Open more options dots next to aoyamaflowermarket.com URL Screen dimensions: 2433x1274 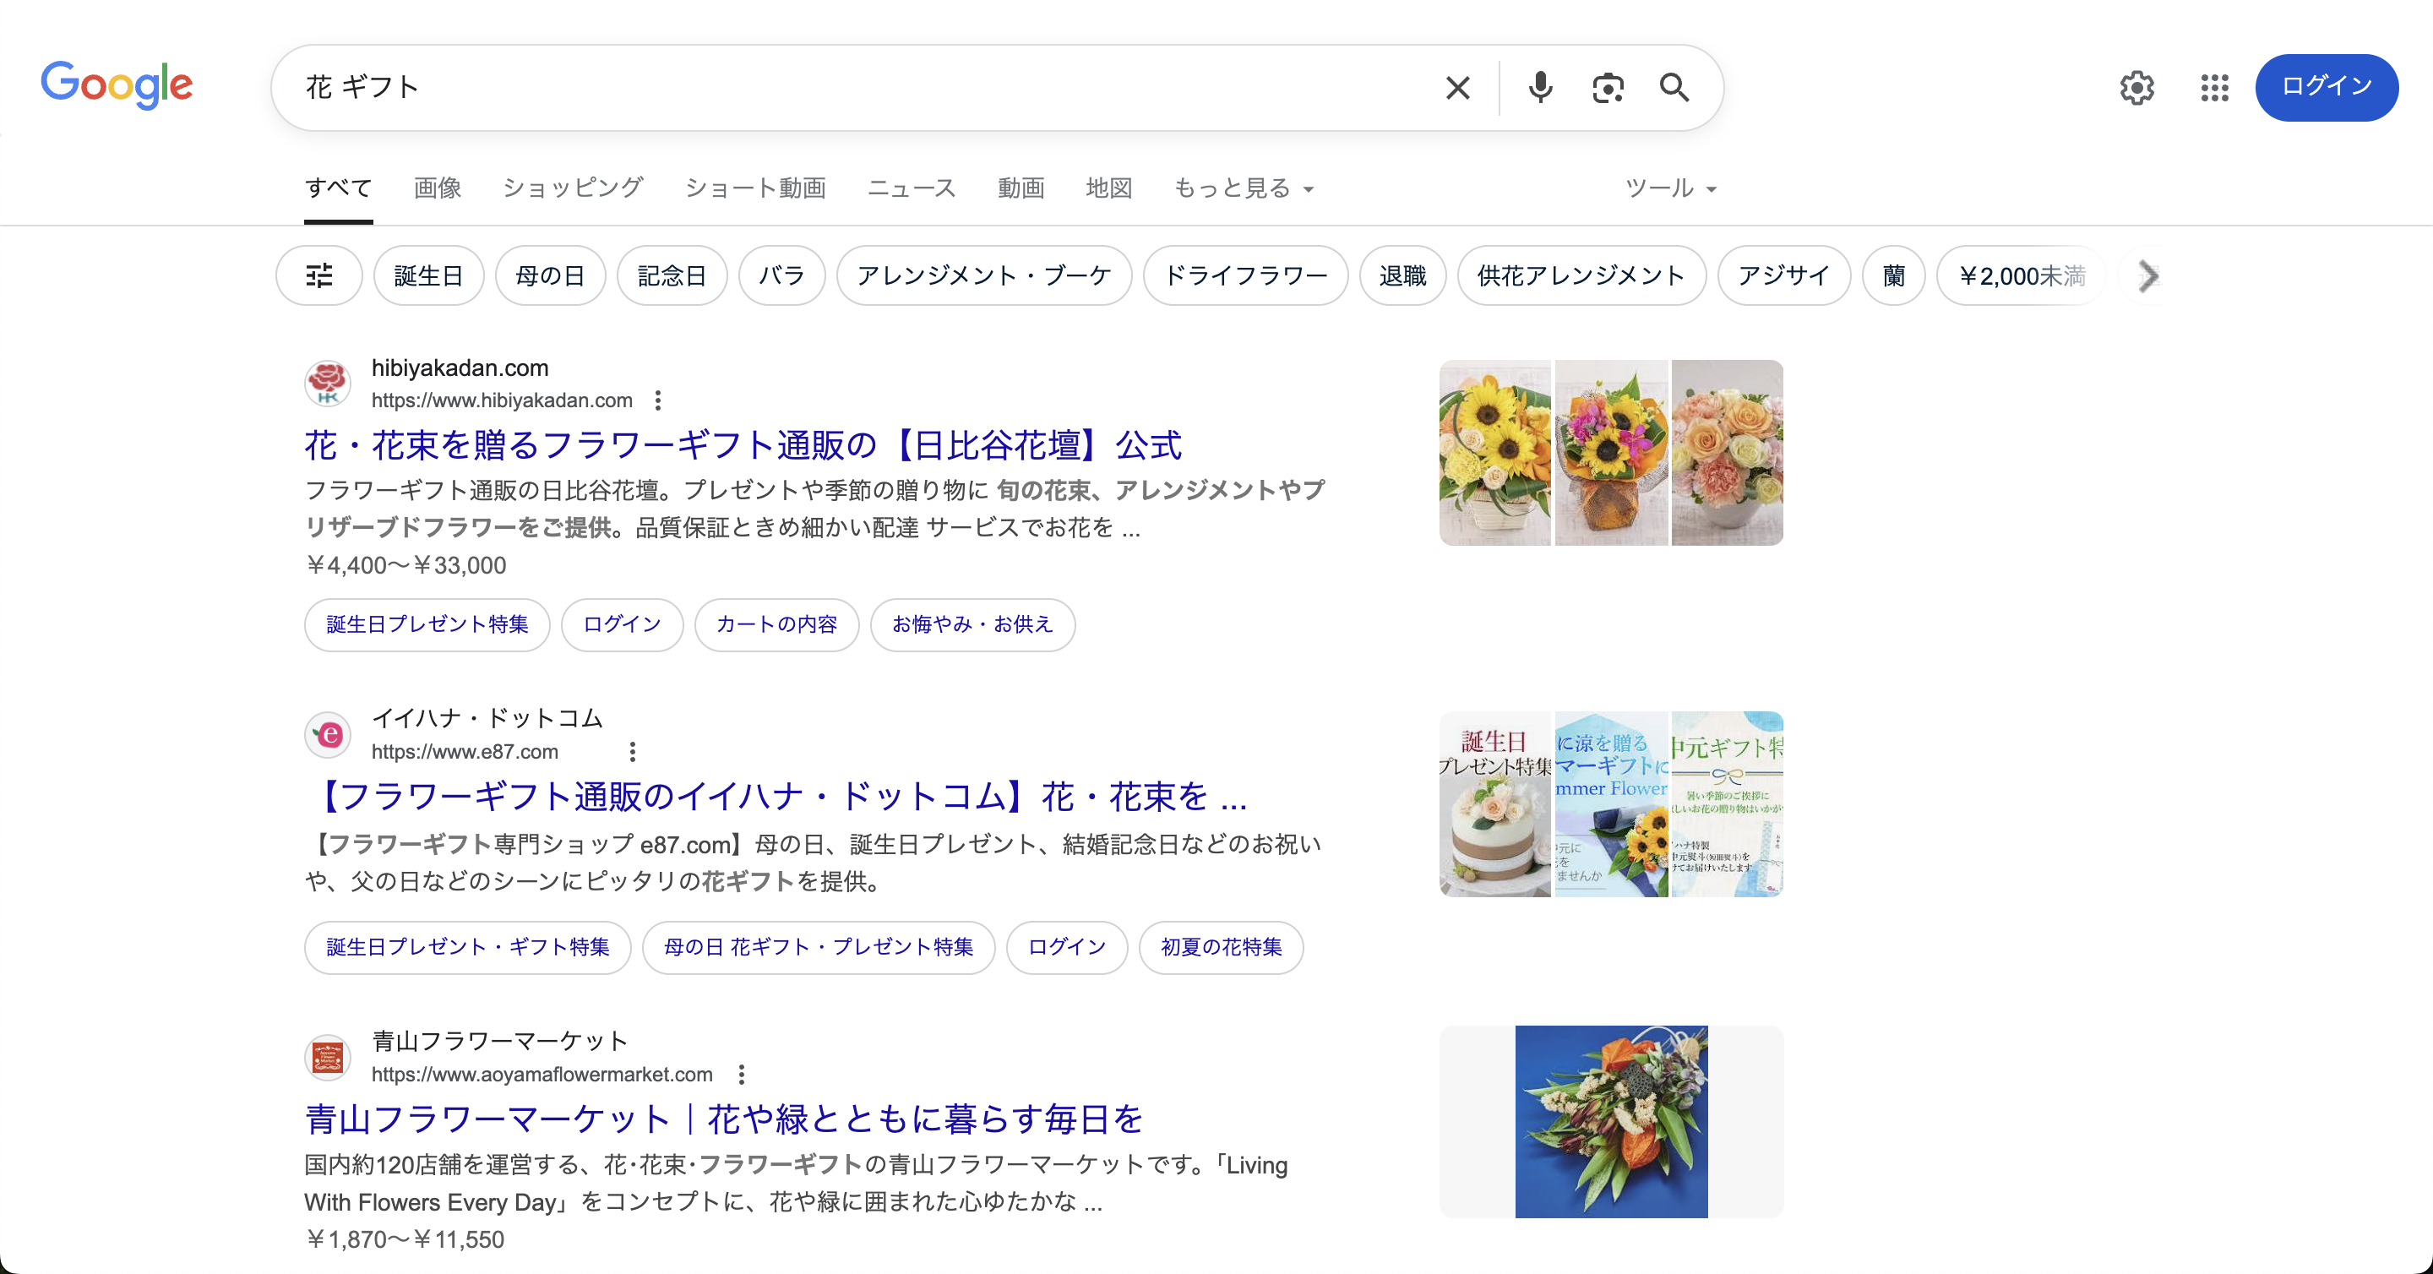pyautogui.click(x=742, y=1075)
